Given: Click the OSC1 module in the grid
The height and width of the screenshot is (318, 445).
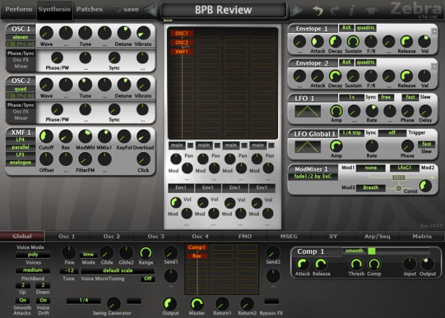Looking at the screenshot, I should pyautogui.click(x=182, y=33).
